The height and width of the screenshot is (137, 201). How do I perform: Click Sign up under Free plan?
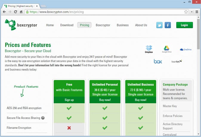tap(69, 100)
